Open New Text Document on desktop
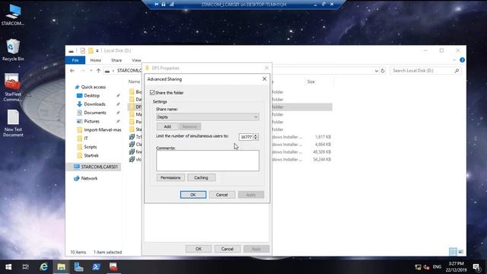The height and width of the screenshot is (274, 487). (13, 123)
